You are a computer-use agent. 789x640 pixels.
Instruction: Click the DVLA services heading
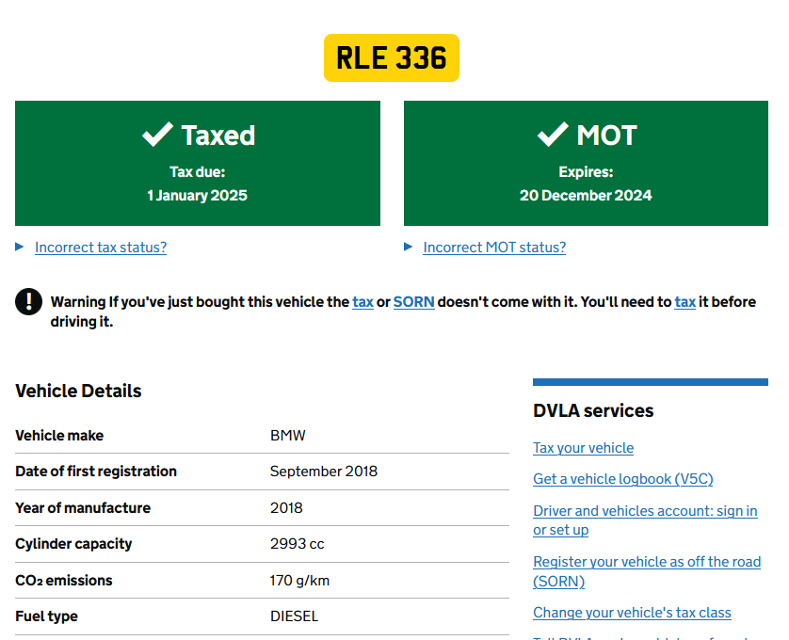pyautogui.click(x=593, y=410)
